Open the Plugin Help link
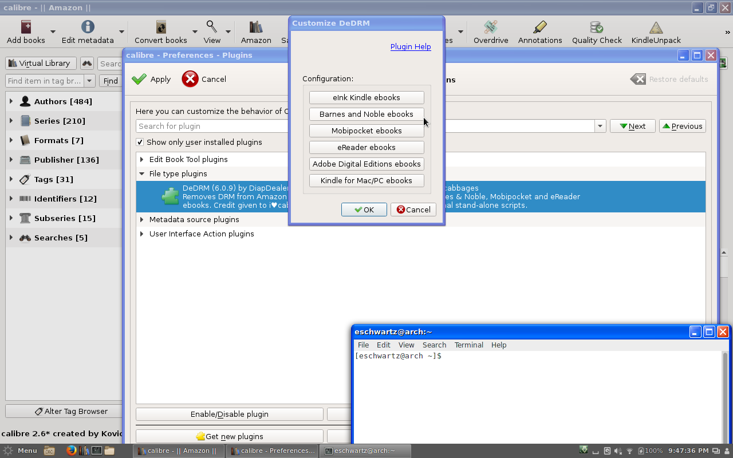The width and height of the screenshot is (733, 458). tap(411, 46)
